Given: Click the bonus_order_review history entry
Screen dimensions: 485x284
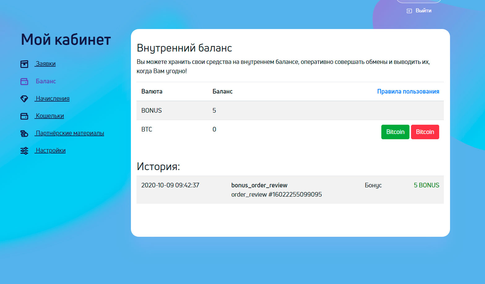Looking at the screenshot, I should [x=259, y=185].
